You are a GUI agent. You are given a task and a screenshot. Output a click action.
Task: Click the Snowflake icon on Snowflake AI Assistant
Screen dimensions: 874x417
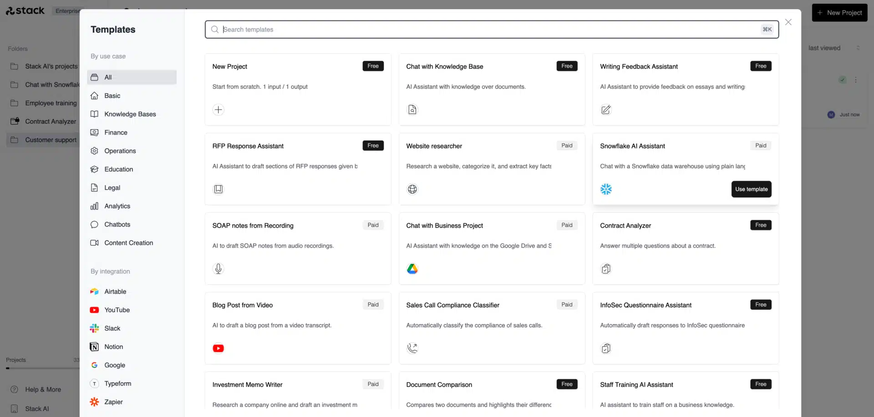[606, 189]
